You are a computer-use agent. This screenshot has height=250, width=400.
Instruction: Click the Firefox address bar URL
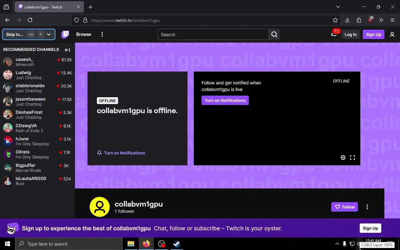click(x=125, y=20)
